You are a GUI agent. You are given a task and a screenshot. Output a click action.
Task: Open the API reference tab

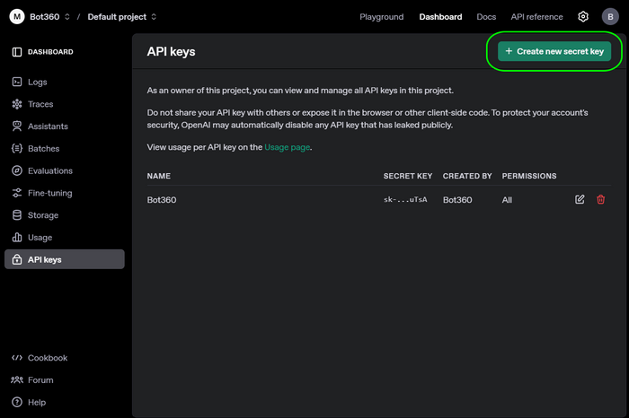537,17
